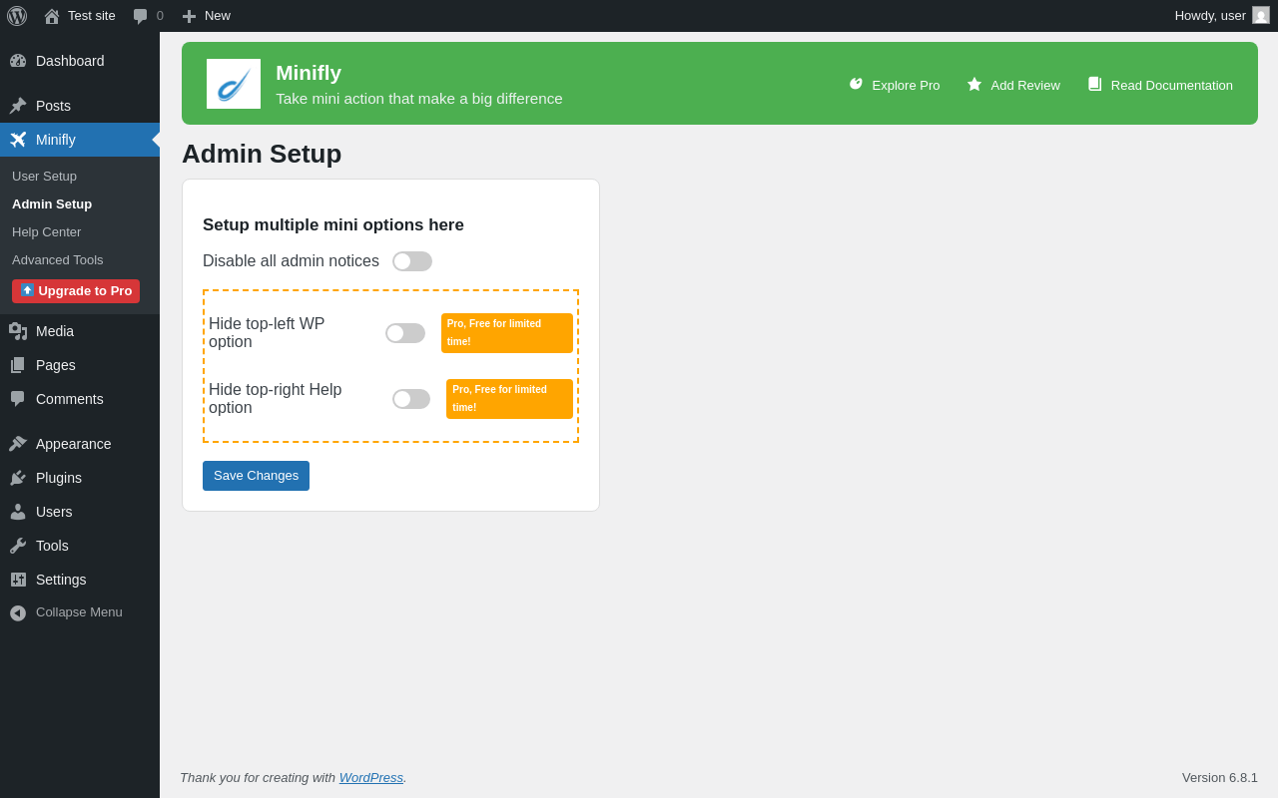Toggle Disable all admin notices switch

tap(412, 261)
